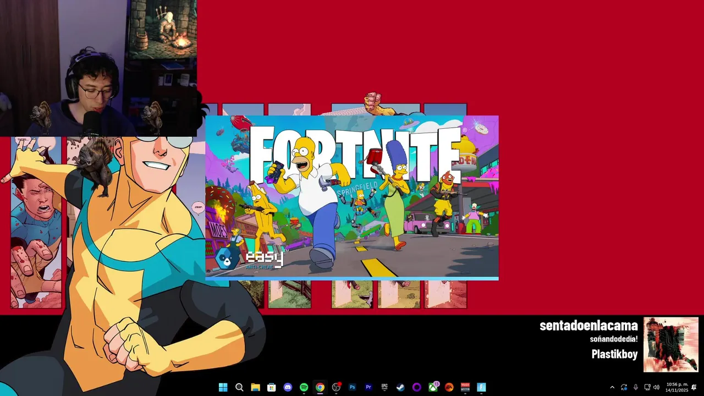Screen dimensions: 704x396
Task: Open the EA app icon
Action: pos(449,387)
